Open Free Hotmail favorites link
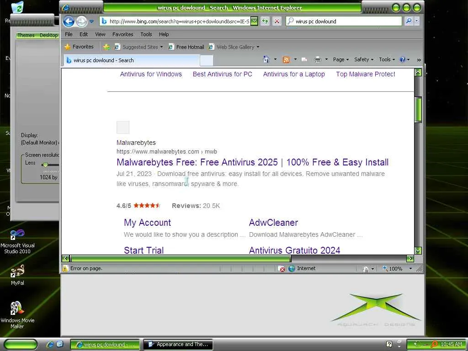This screenshot has width=468, height=351. 186,47
